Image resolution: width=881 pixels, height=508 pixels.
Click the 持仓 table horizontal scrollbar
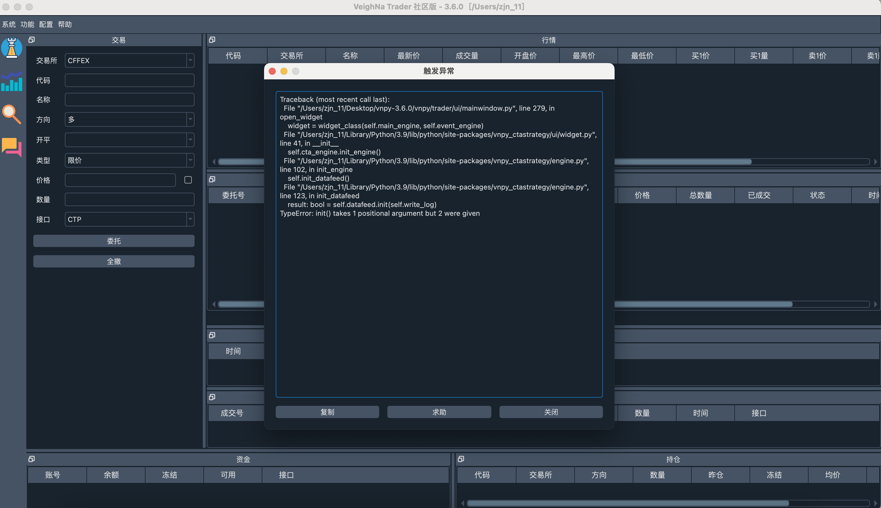628,503
